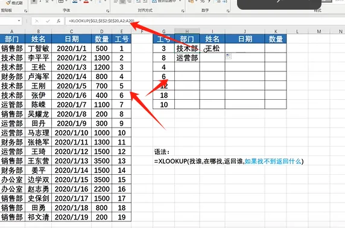
Task: Select the cell containing 吴耀龙
Action: coord(38,114)
